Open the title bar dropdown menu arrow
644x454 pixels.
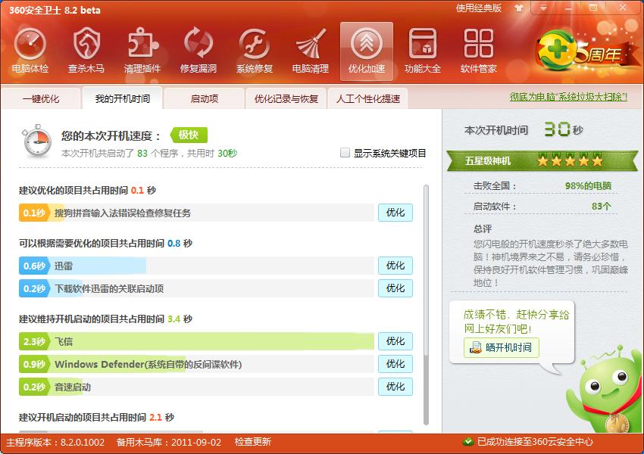[543, 8]
